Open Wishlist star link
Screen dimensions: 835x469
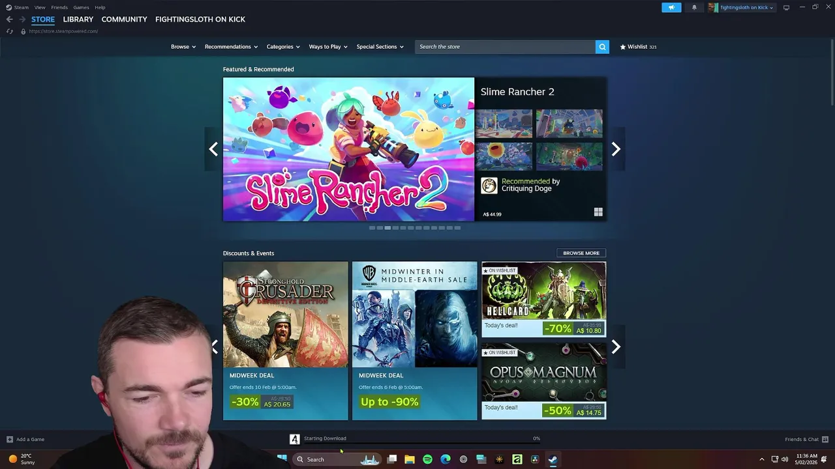(638, 46)
